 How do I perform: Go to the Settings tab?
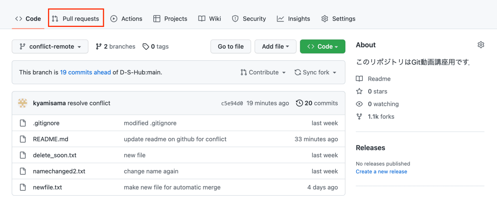(338, 19)
